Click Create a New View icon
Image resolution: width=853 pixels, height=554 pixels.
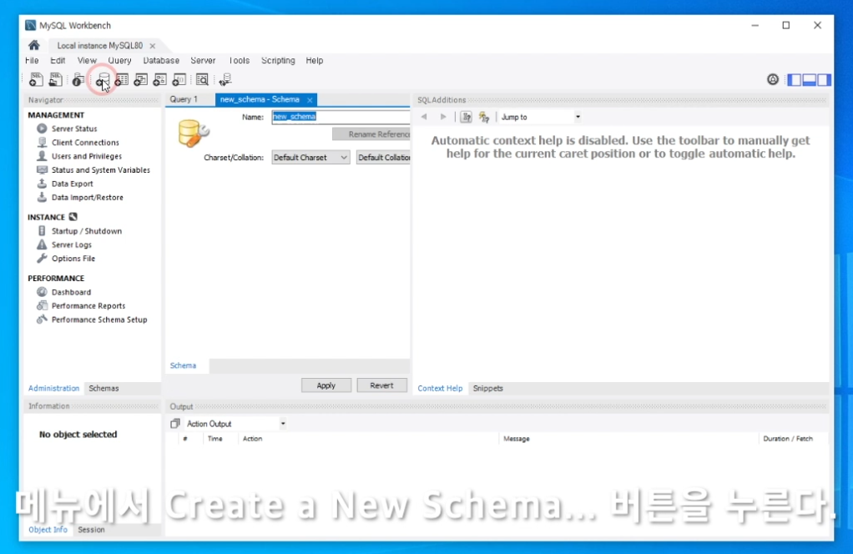(x=140, y=80)
